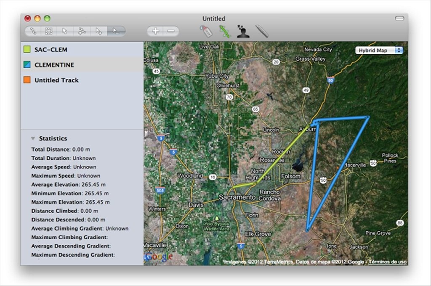Select the Untitled Track row

pyautogui.click(x=82, y=80)
